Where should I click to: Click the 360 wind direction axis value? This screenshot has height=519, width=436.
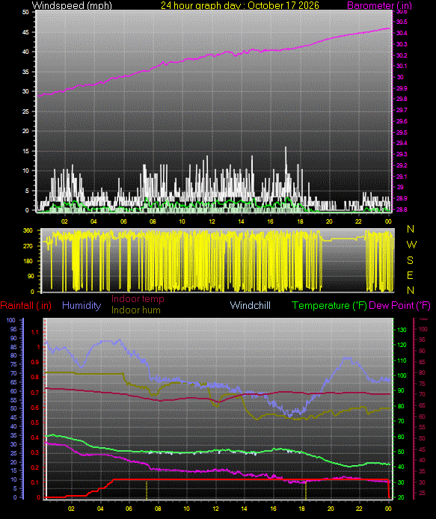28,230
